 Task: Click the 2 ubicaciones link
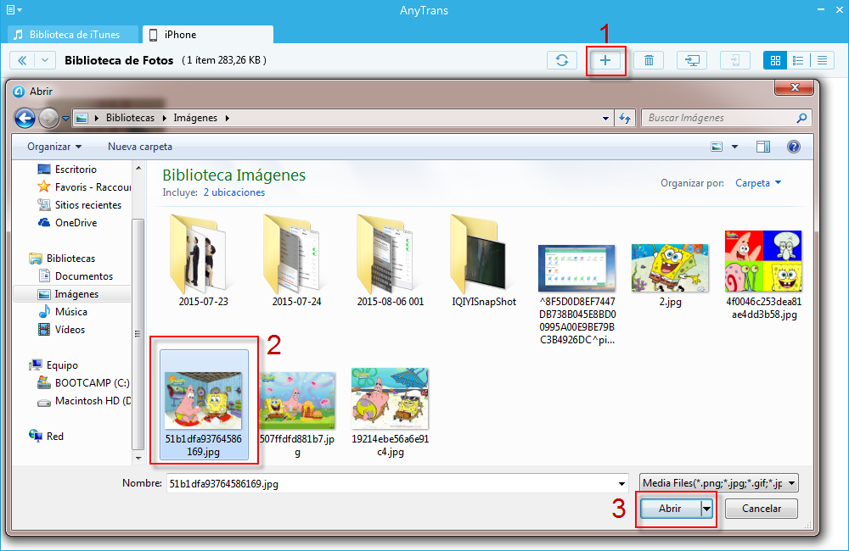click(234, 192)
